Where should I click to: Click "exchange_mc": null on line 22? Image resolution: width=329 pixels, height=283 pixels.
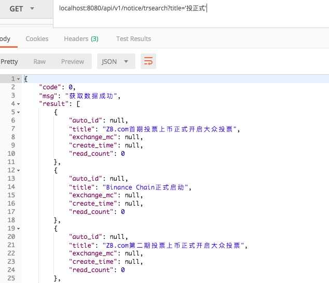point(106,253)
